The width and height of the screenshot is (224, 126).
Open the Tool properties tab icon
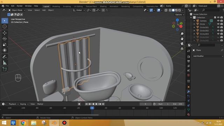click(x=189, y=51)
